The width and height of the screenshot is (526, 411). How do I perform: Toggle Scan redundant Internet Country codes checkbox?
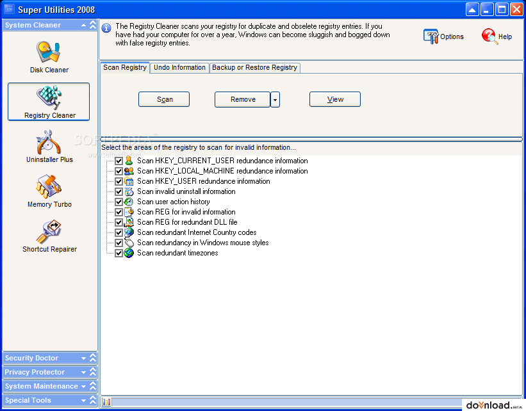pos(119,232)
